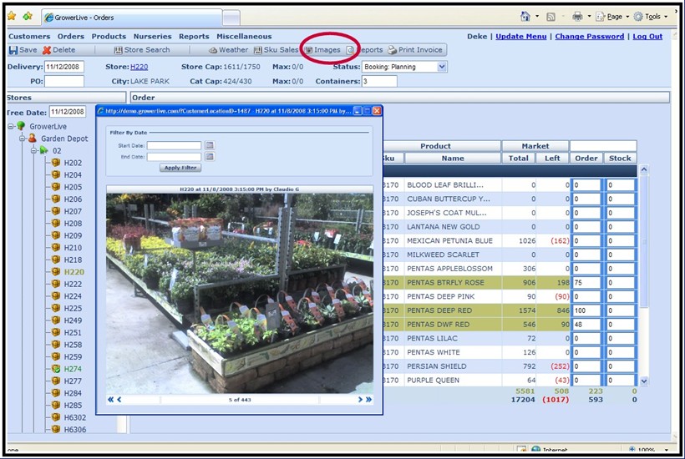The width and height of the screenshot is (685, 459).
Task: Click the Apply Filter button
Action: (180, 168)
